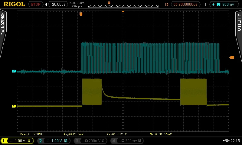This screenshot has height=145, width=242.
Task: Click the 2.000GSa/s sample rate readout
Action: 77,3
